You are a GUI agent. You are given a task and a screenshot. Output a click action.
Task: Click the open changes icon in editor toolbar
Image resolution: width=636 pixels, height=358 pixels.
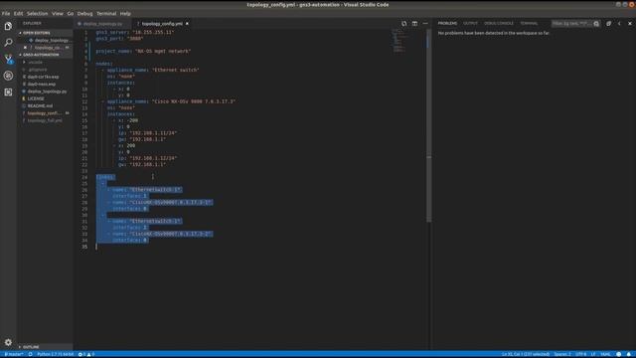tap(404, 24)
